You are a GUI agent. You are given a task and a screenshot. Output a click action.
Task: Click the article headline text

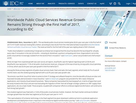tap(46, 25)
